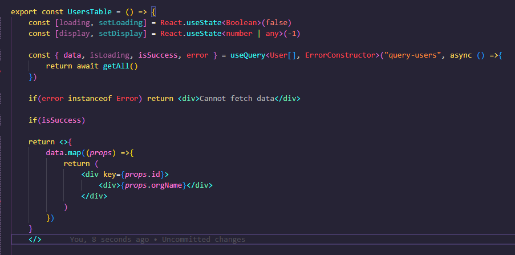Screen dimensions: 515x255
Task: Click the getAll() function call
Action: 120,66
